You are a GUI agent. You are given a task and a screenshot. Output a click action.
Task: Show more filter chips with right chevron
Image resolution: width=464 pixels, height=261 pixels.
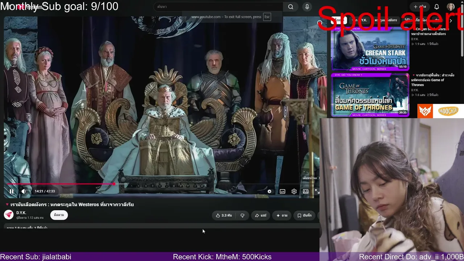click(451, 21)
